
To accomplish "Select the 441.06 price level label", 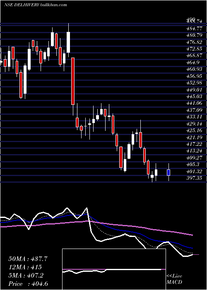I will (194, 104).
